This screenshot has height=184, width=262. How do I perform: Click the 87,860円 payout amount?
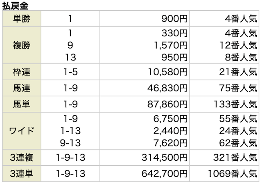tap(168, 103)
